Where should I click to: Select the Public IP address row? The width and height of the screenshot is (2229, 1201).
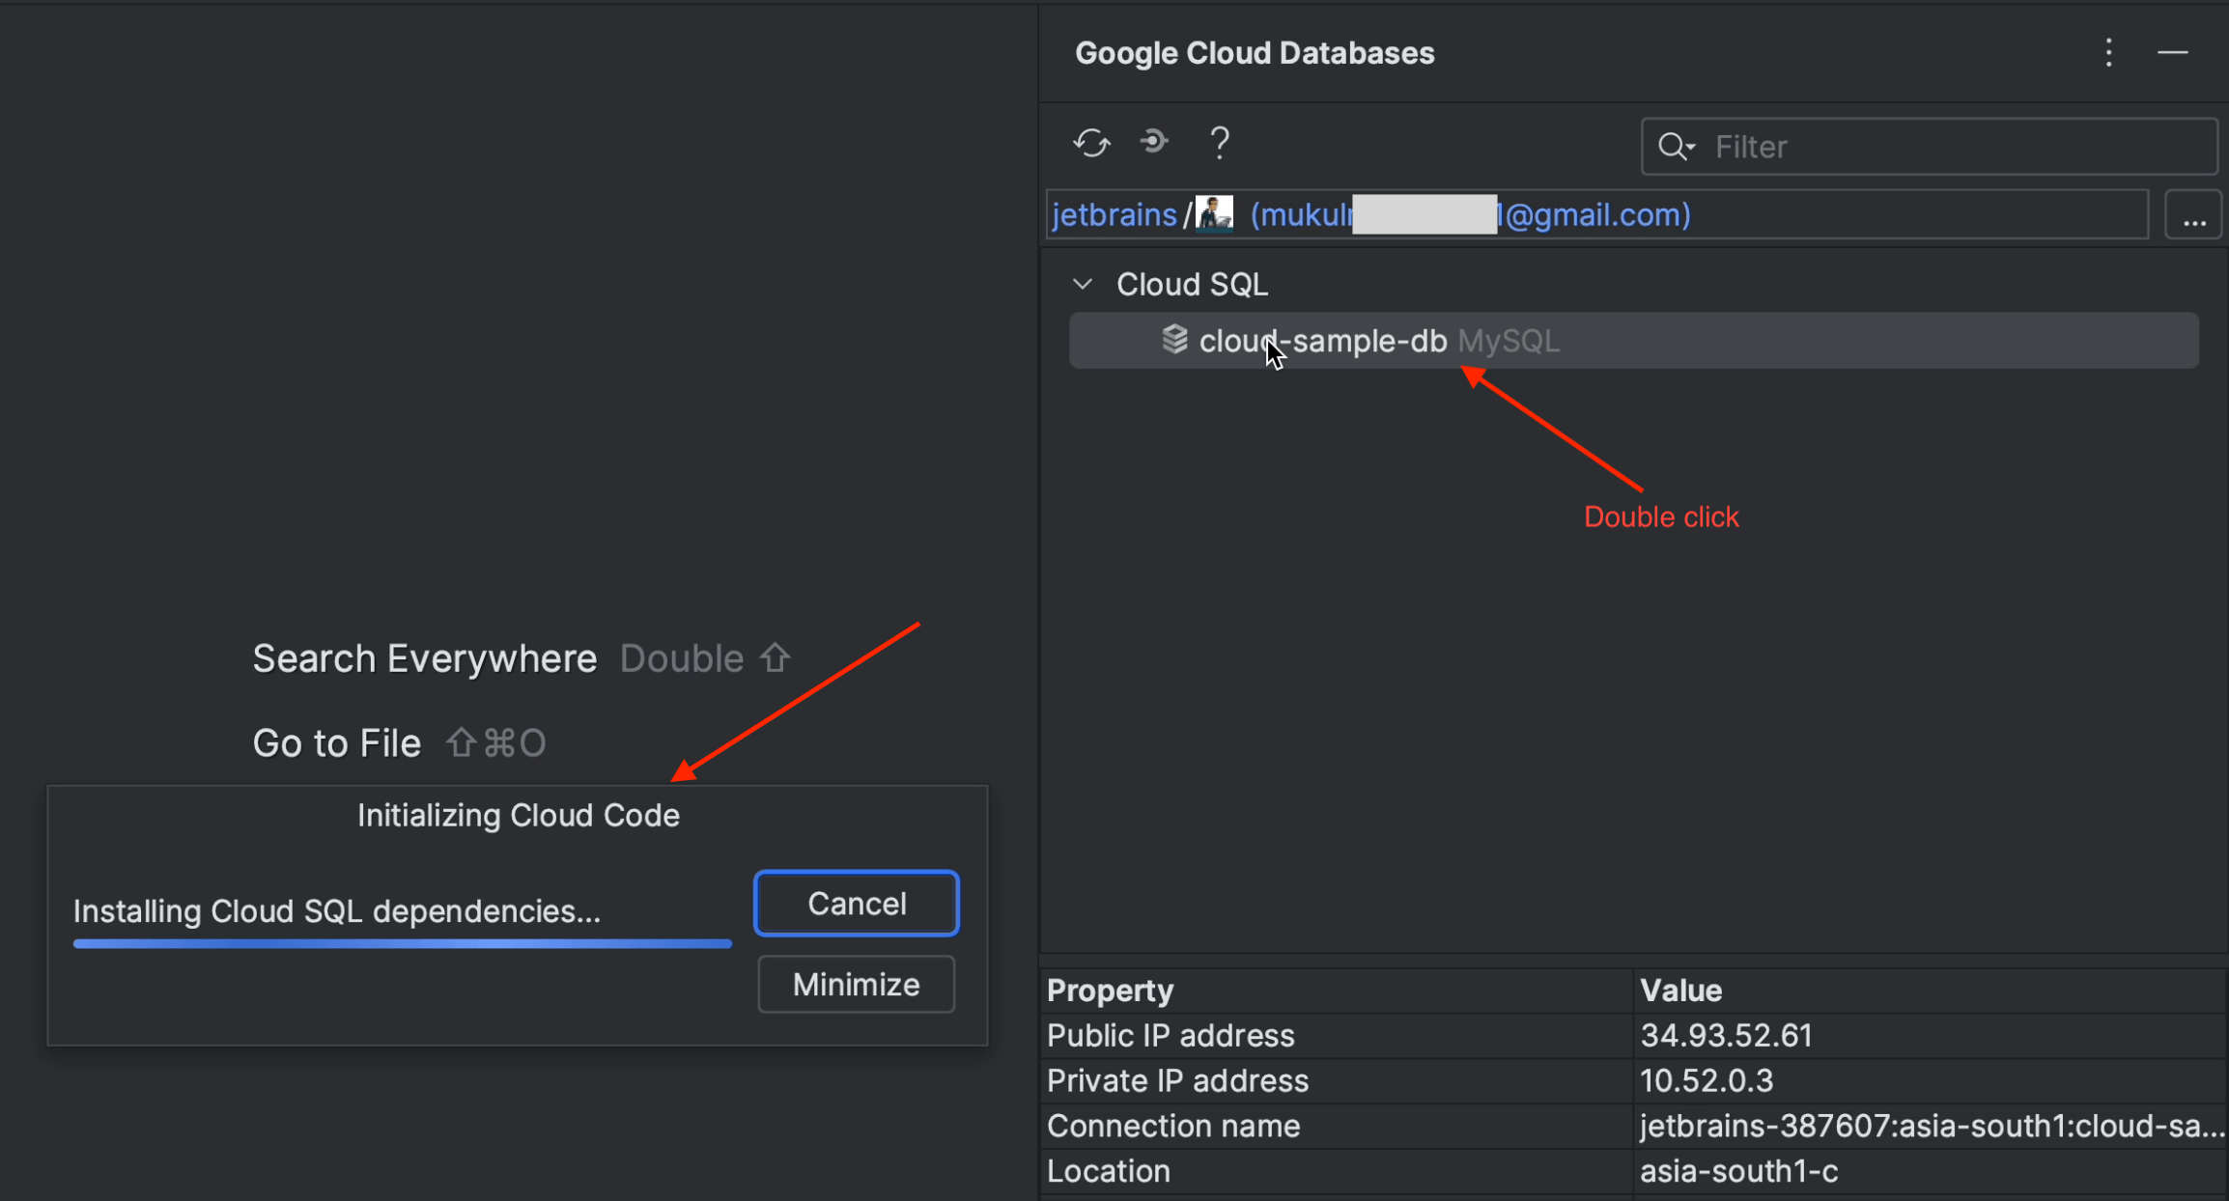click(1171, 1036)
